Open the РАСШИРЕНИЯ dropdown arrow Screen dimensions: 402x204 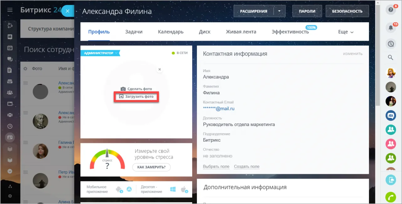point(279,11)
